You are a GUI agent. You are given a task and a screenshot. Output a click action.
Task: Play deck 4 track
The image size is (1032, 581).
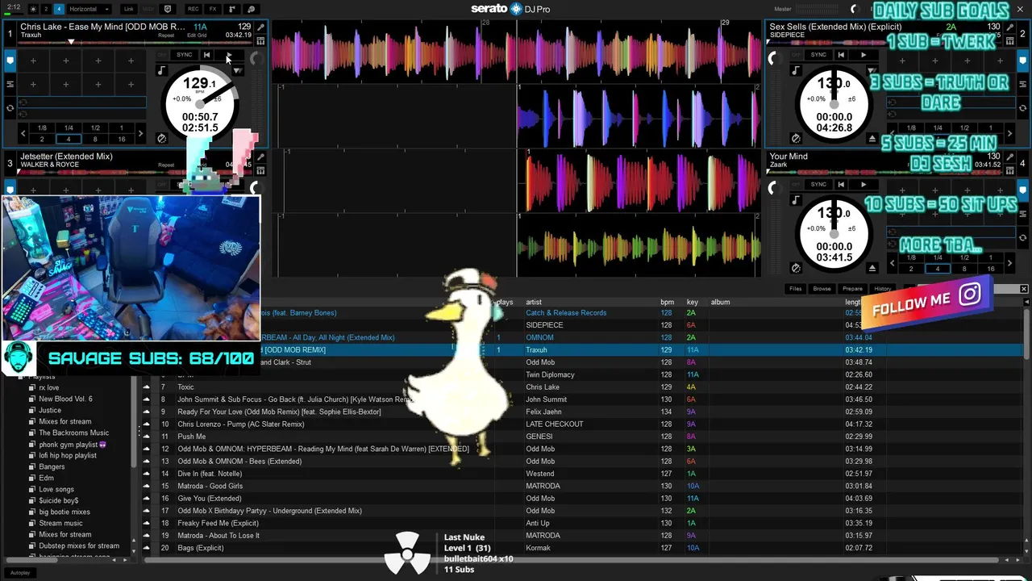(x=863, y=184)
